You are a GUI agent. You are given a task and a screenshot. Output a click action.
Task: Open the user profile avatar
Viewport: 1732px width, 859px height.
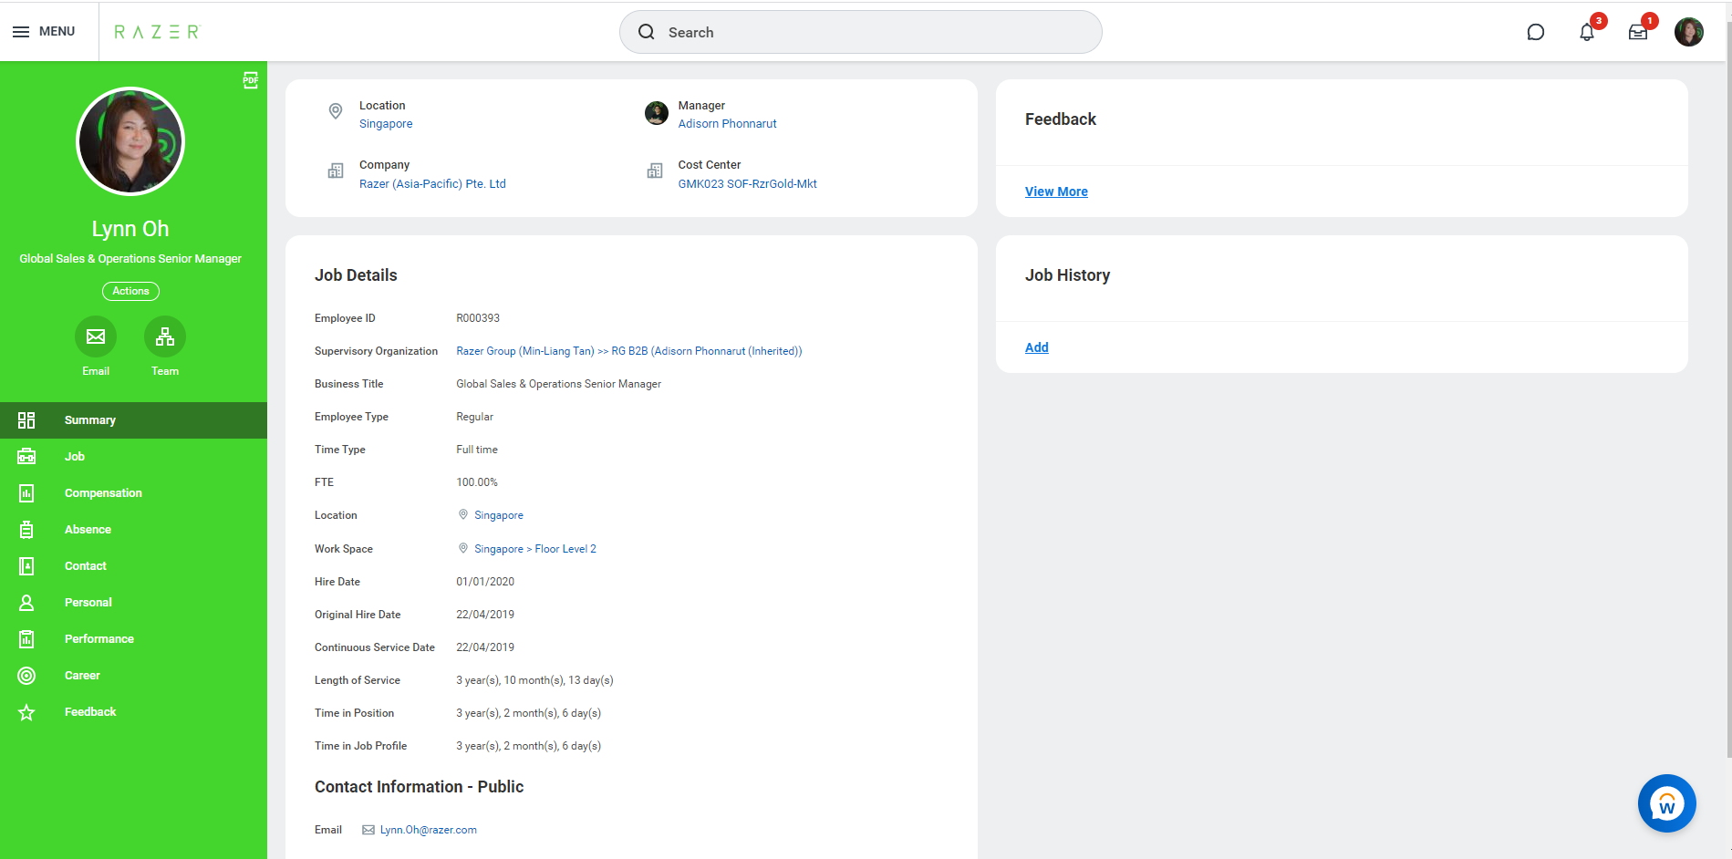pos(1689,32)
